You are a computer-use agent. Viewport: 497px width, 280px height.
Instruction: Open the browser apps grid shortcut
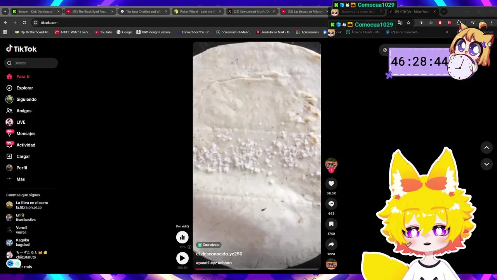[x=5, y=32]
